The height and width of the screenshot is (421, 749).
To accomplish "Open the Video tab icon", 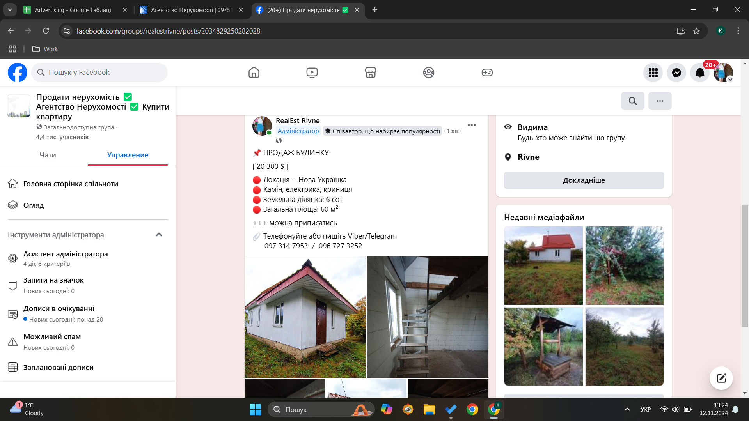I will (312, 73).
